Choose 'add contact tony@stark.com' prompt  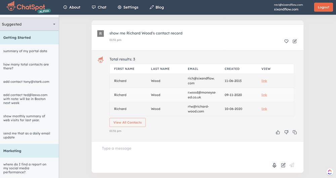26,82
